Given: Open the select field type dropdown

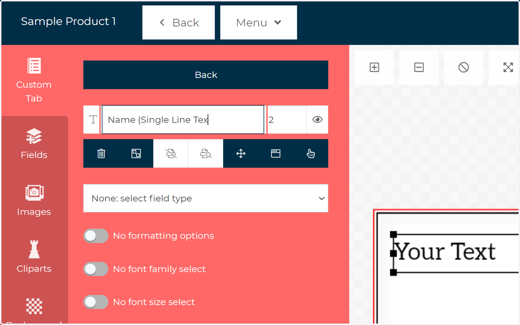Looking at the screenshot, I should coord(205,198).
